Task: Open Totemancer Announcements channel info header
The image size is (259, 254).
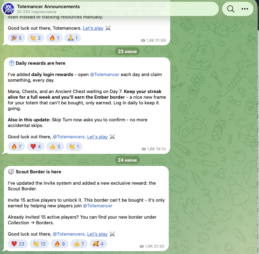Action: [x=110, y=9]
